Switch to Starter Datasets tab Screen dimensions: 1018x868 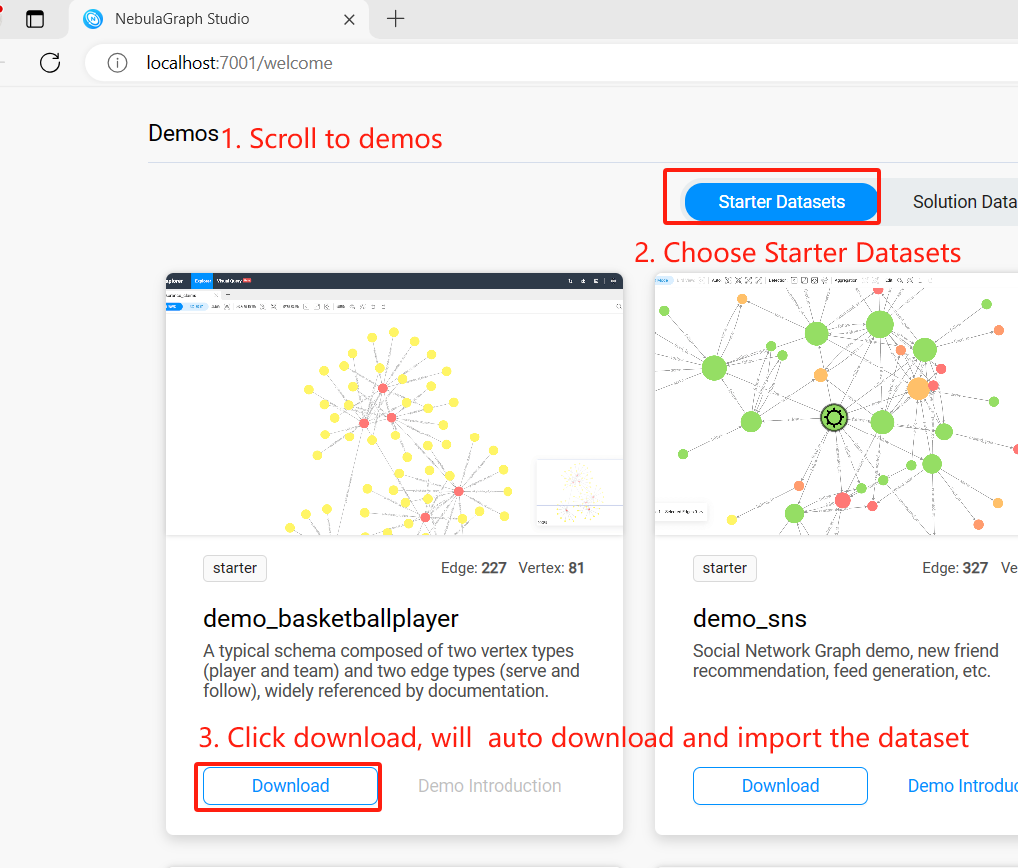pos(781,202)
